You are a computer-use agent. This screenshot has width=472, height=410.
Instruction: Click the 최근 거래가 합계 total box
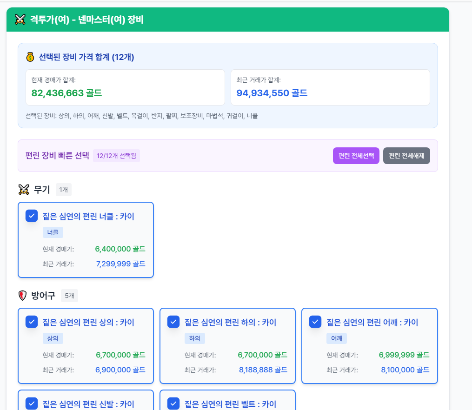click(x=330, y=87)
